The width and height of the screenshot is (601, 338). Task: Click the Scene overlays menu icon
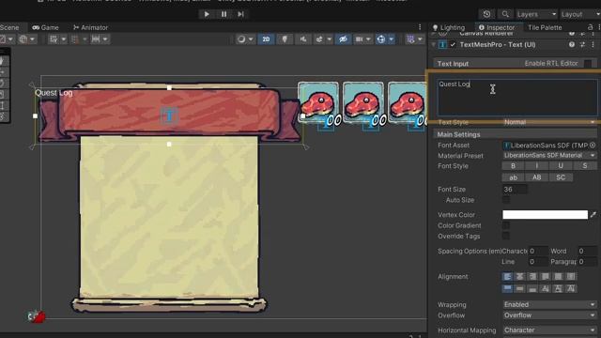point(410,39)
